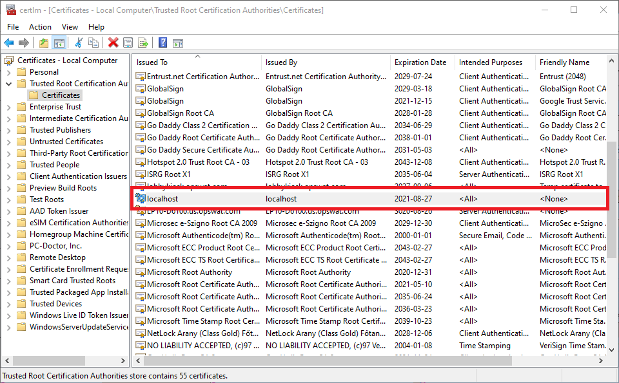
Task: Click the certlm title bar app icon
Action: [x=11, y=10]
